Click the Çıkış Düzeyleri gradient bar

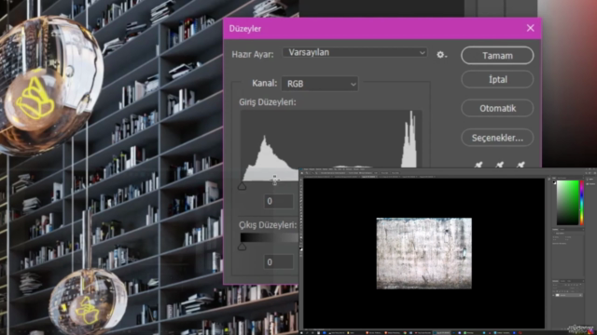(270, 238)
